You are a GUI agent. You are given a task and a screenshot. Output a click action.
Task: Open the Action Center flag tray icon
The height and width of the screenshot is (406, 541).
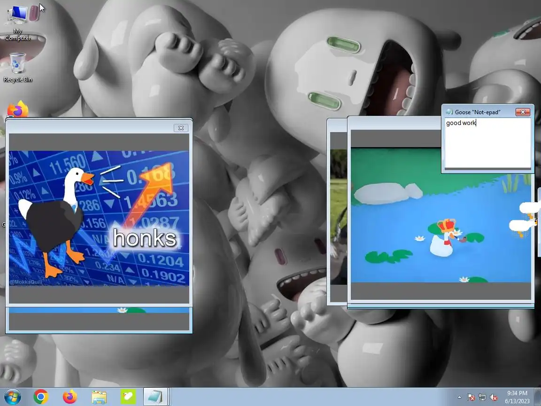(471, 398)
